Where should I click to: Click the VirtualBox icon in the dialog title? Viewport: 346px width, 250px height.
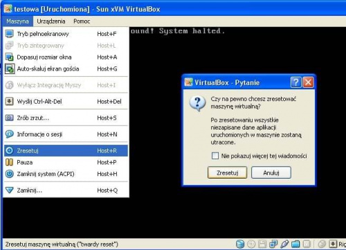188,82
